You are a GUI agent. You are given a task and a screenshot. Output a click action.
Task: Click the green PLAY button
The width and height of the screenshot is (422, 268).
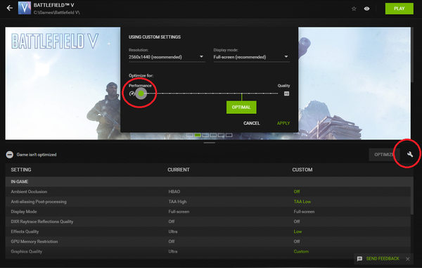coord(399,8)
